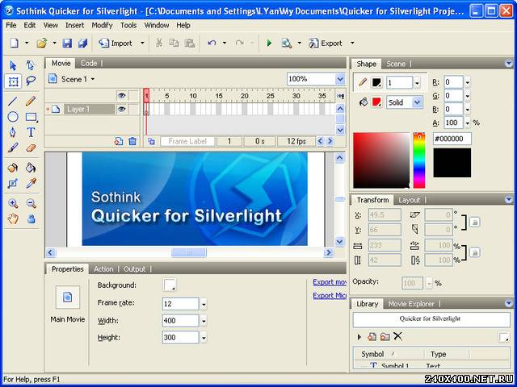Screen dimensions: 517x387
Task: Expand the Import button dropdown arrow
Action: (x=142, y=43)
